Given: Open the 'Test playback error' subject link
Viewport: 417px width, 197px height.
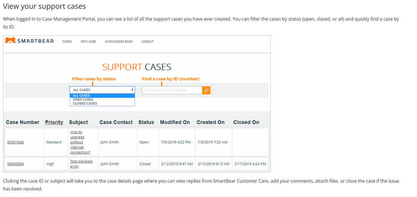Looking at the screenshot, I should click(81, 164).
